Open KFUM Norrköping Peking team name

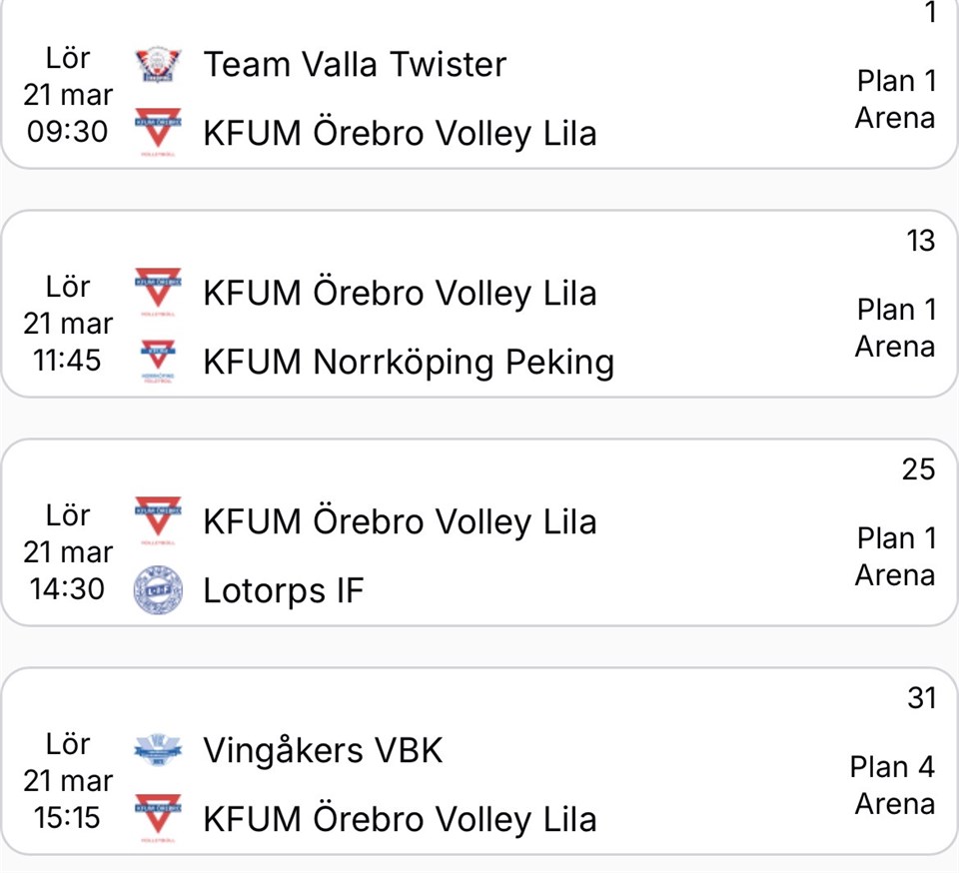(x=408, y=362)
